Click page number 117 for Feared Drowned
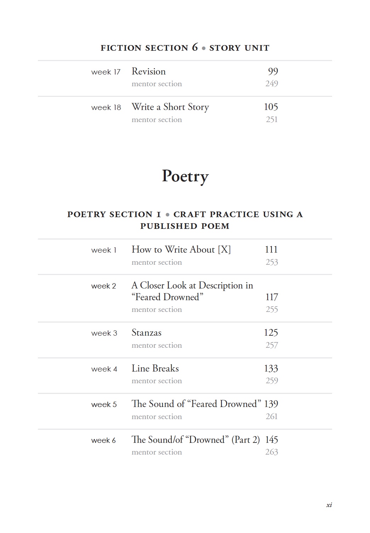 pyautogui.click(x=272, y=297)
